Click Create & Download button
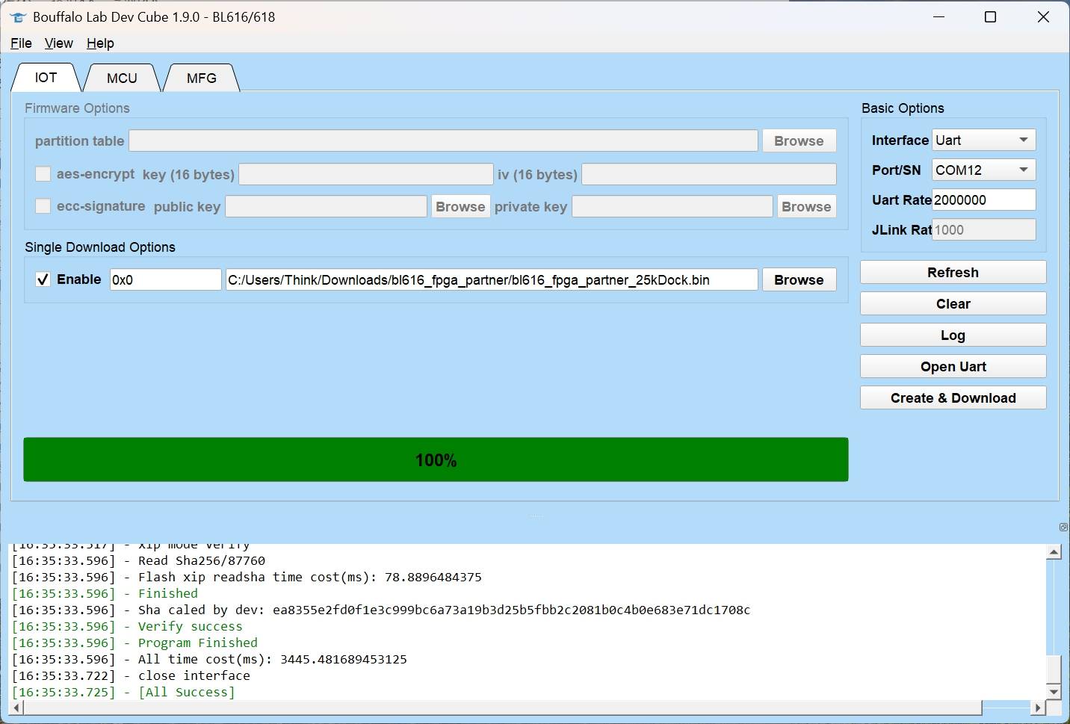The image size is (1070, 724). point(953,397)
